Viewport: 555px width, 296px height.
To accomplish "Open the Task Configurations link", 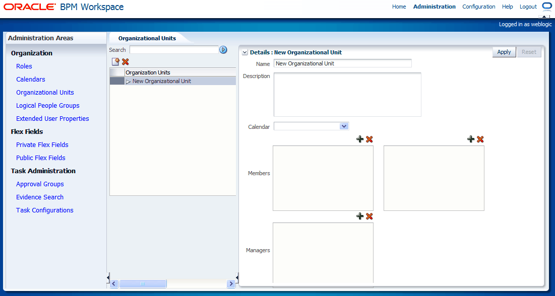I will 44,210.
